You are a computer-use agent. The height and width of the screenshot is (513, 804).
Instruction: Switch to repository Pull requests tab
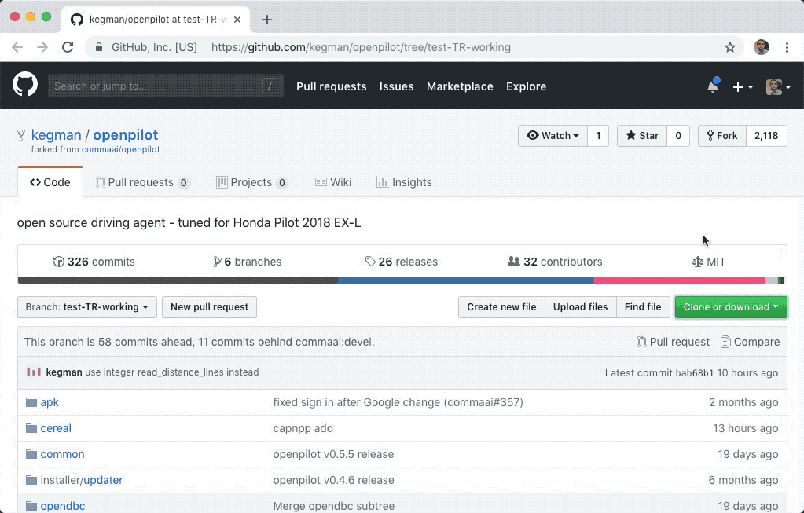click(142, 182)
